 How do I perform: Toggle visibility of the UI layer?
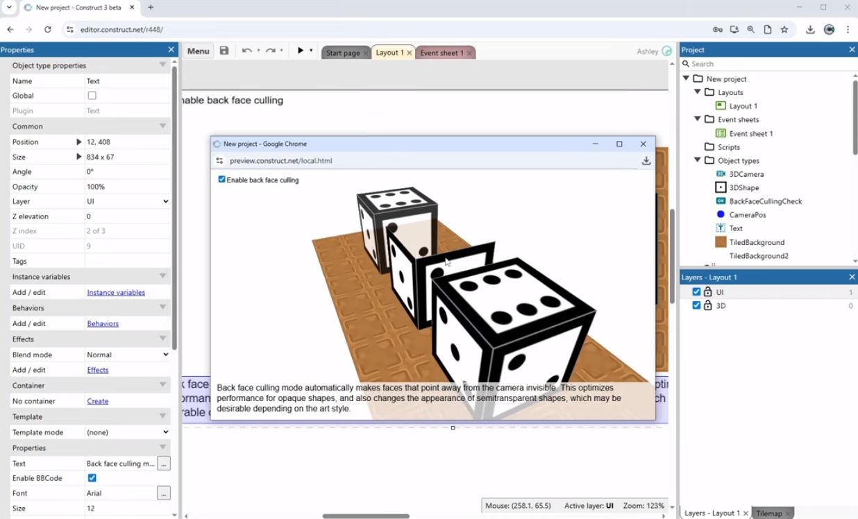point(696,292)
